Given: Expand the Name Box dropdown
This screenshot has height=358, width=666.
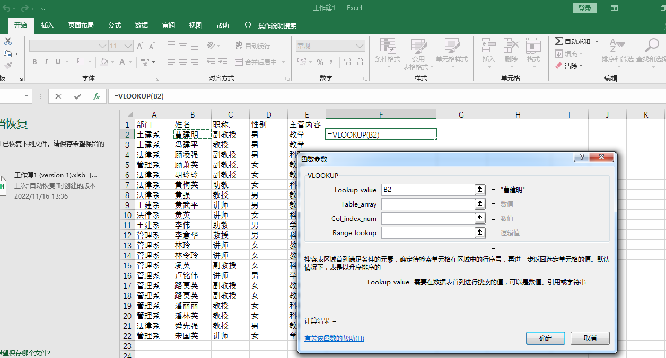Looking at the screenshot, I should point(27,96).
